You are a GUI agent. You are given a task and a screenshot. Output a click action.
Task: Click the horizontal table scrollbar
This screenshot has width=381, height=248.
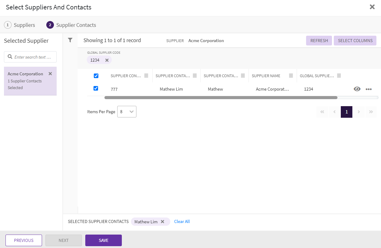pyautogui.click(x=221, y=98)
